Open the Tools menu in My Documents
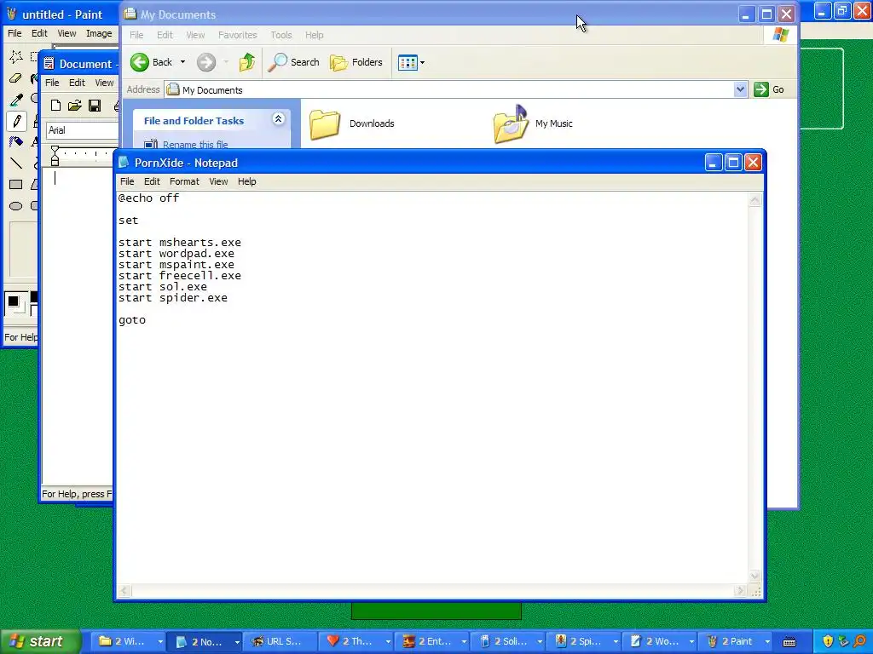Viewport: 873px width, 654px height. pos(281,35)
